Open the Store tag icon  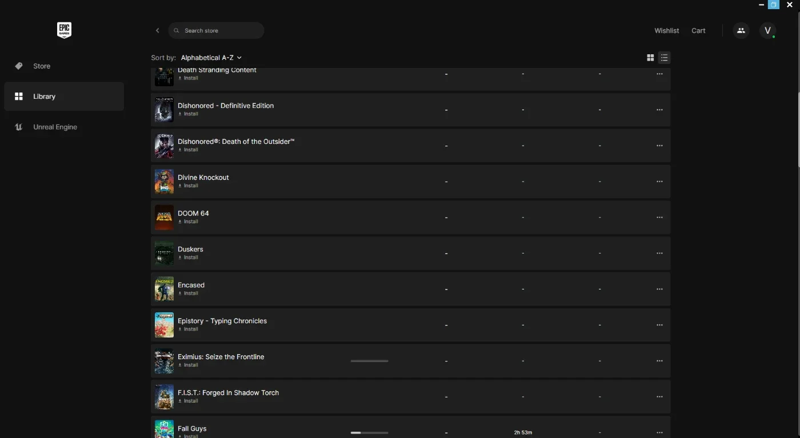point(19,66)
